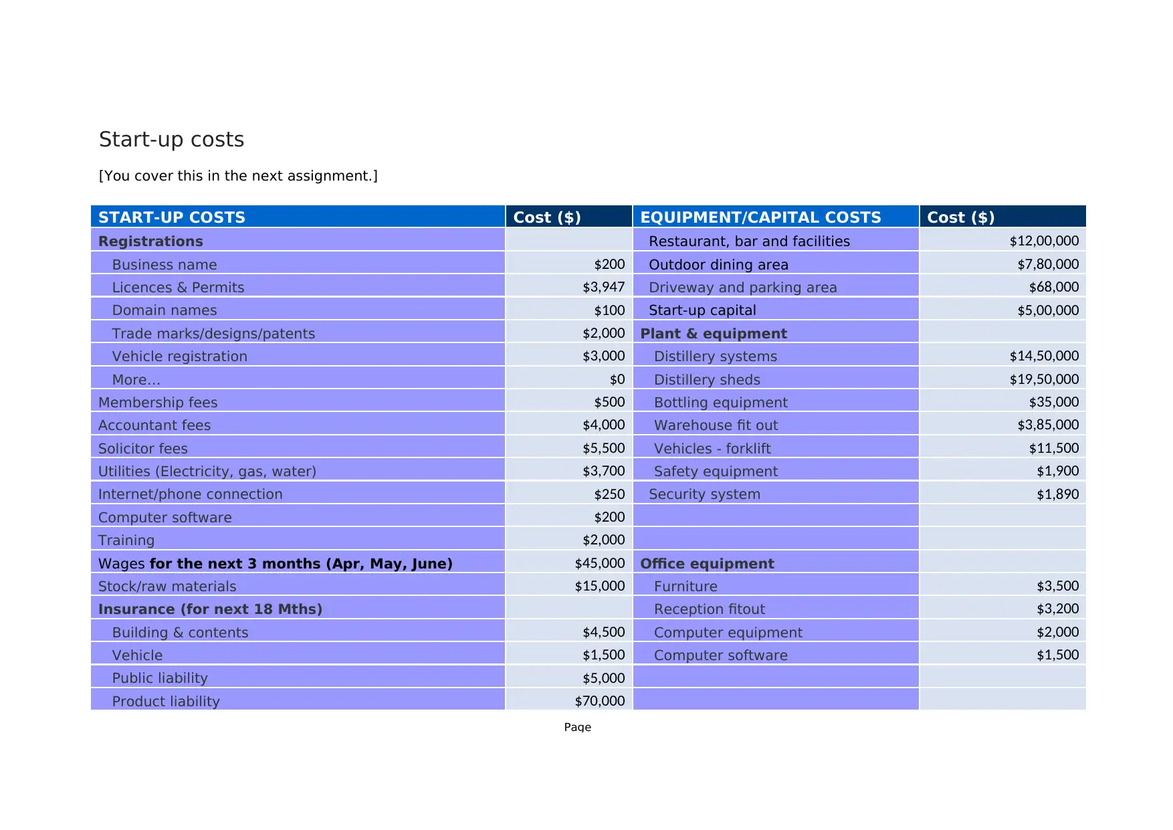1173x830 pixels.
Task: Select the $200 cost for Business name
Action: pos(609,264)
